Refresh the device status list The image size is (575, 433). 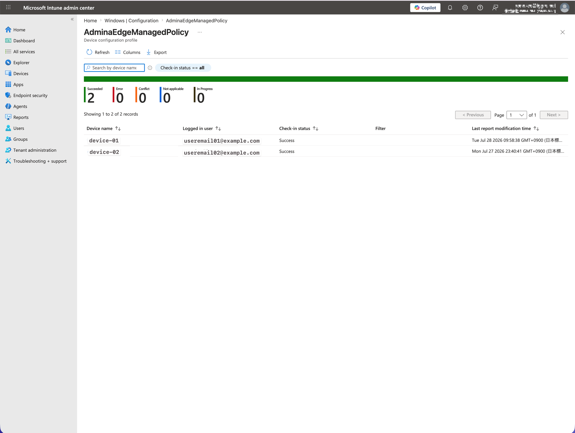pyautogui.click(x=98, y=52)
